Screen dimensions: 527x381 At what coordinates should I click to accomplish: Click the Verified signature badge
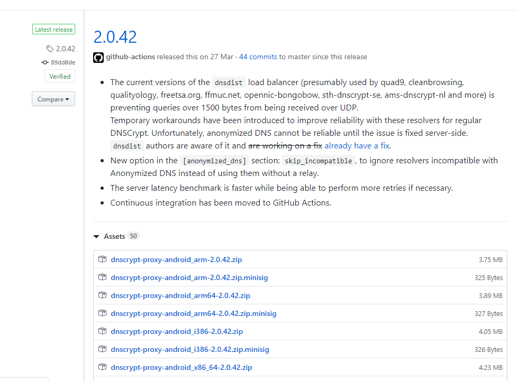tap(60, 77)
